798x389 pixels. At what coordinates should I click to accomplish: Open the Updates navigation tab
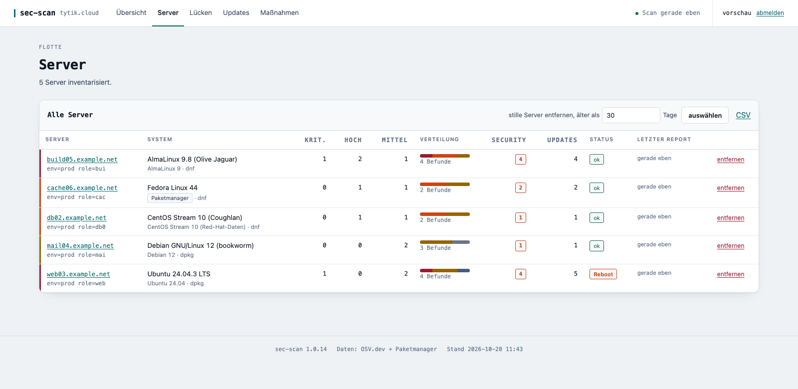[236, 13]
